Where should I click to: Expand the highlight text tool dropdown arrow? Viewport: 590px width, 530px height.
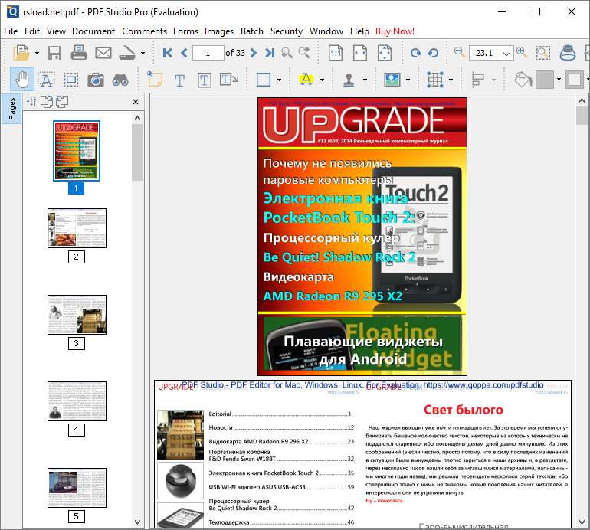coord(323,79)
